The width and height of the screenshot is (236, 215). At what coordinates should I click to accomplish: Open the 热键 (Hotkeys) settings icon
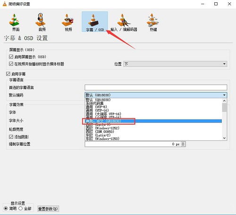tap(153, 22)
